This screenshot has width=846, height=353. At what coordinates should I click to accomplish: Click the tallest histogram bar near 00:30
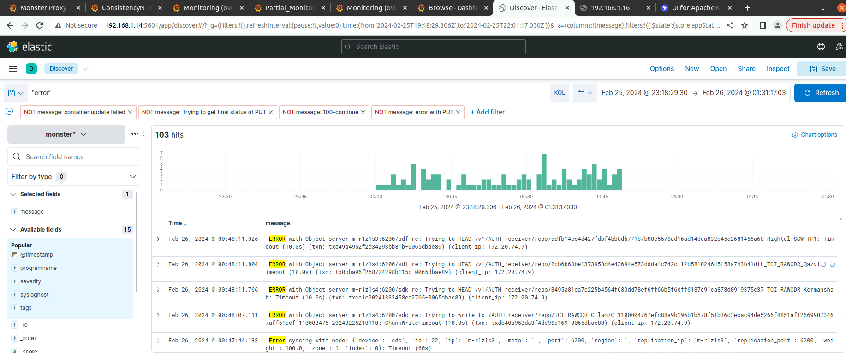coord(544,172)
